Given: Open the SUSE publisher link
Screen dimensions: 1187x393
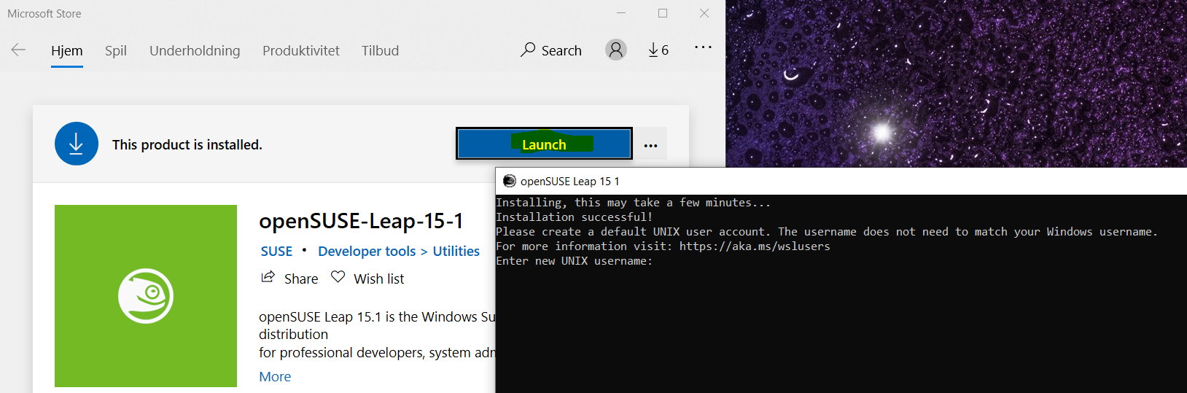Looking at the screenshot, I should pos(276,251).
